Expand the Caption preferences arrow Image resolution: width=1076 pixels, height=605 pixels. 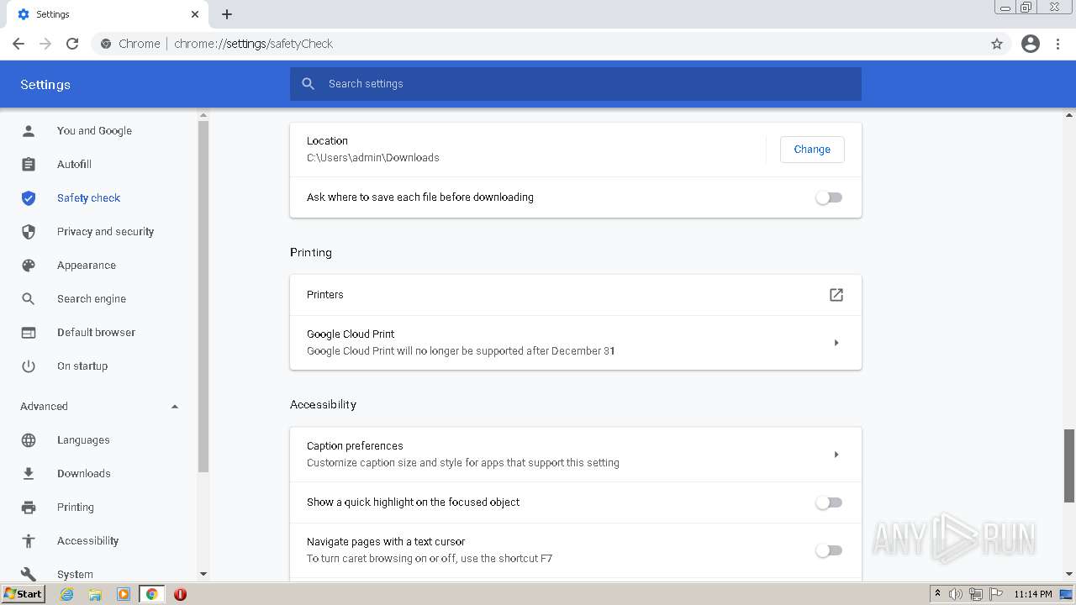836,455
